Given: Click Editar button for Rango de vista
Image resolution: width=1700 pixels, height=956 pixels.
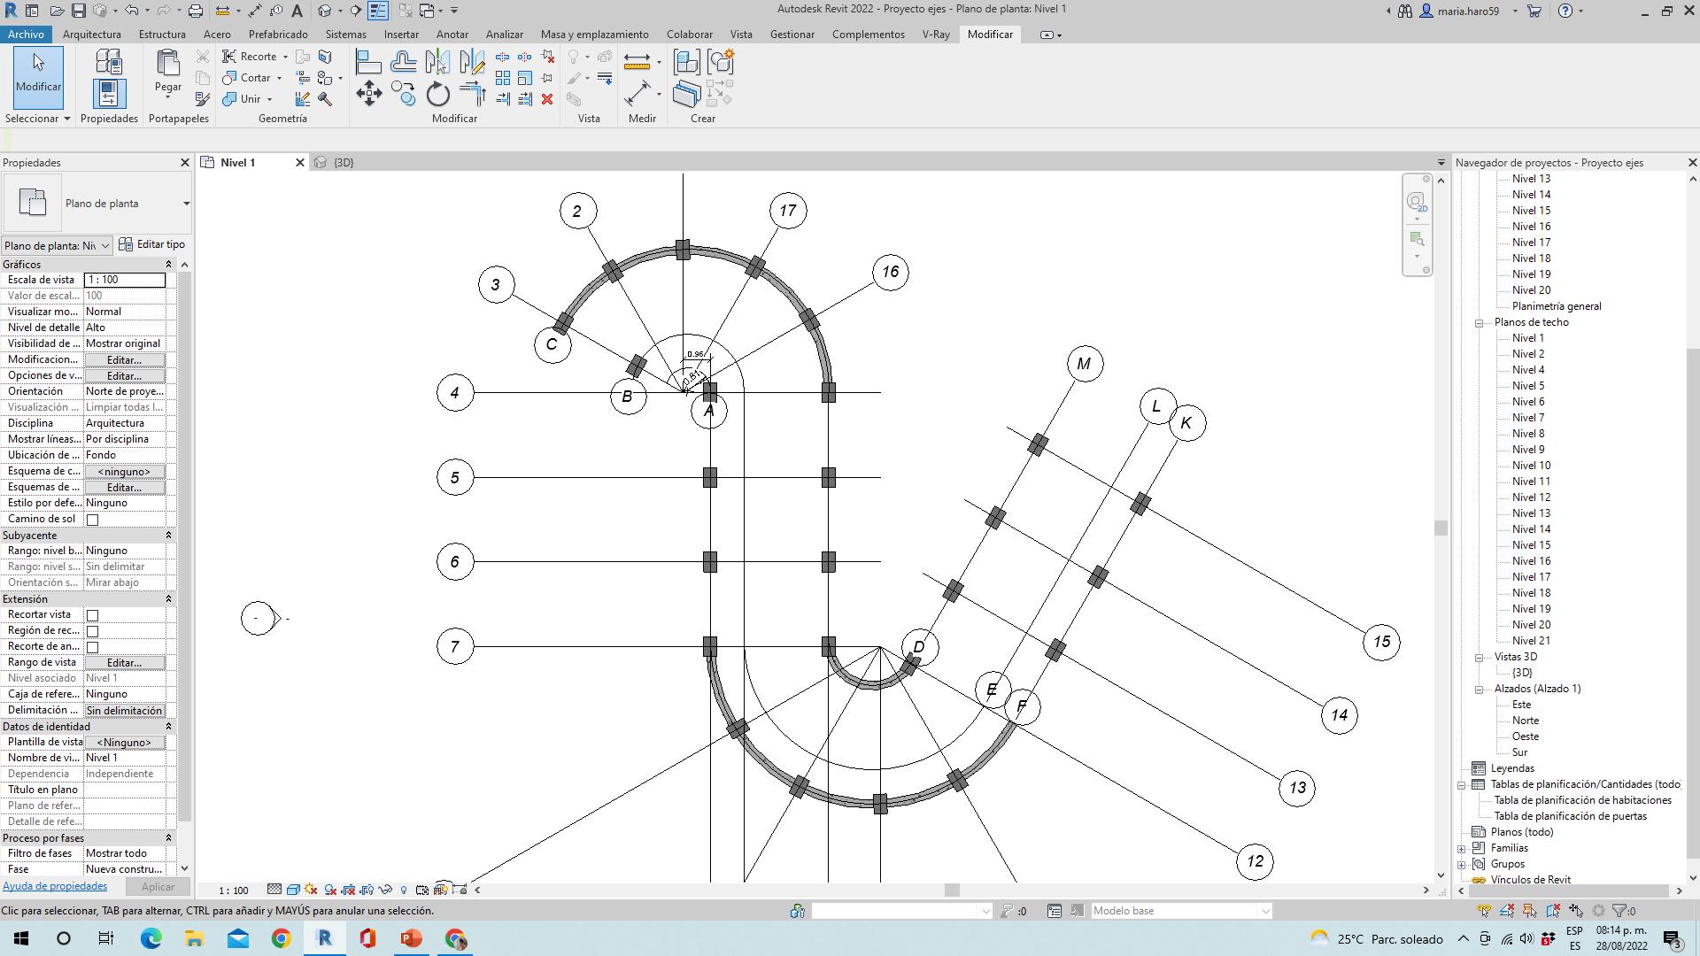Looking at the screenshot, I should pyautogui.click(x=124, y=663).
